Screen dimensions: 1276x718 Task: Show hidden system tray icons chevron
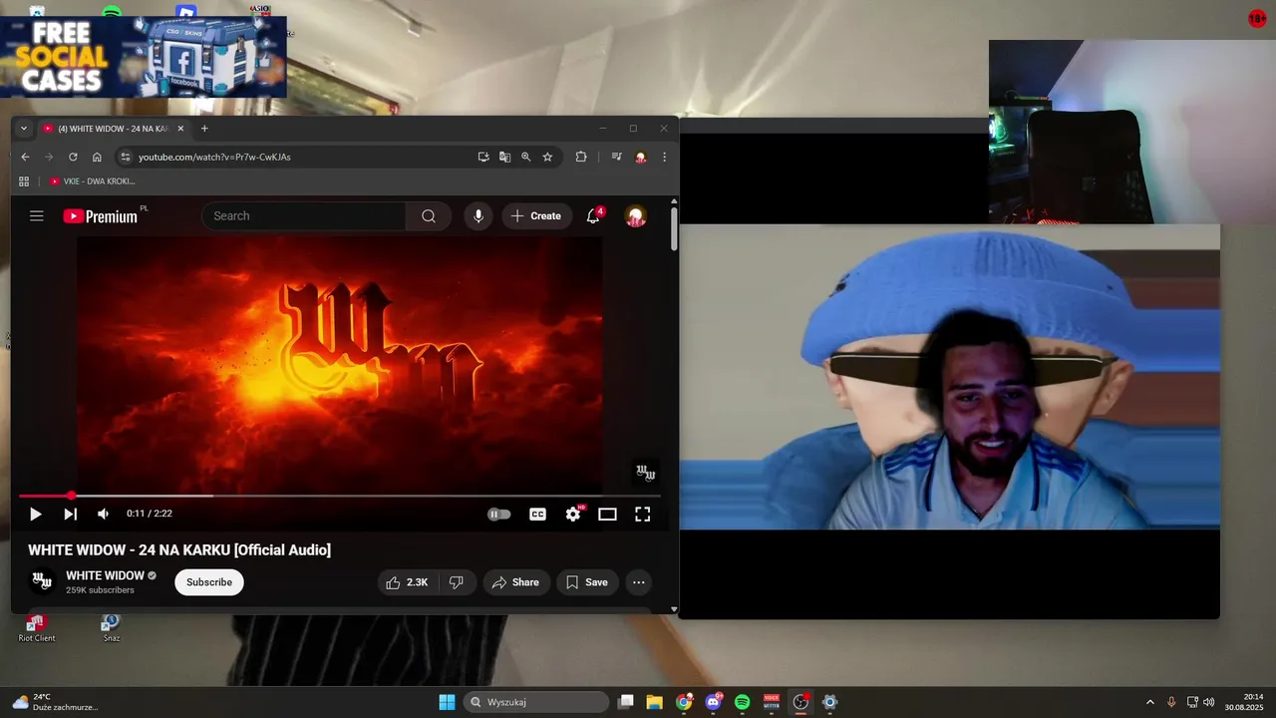1149,702
